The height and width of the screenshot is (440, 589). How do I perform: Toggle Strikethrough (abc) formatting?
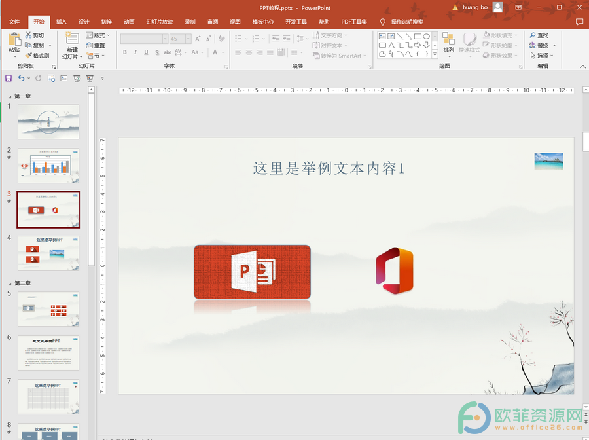point(168,52)
